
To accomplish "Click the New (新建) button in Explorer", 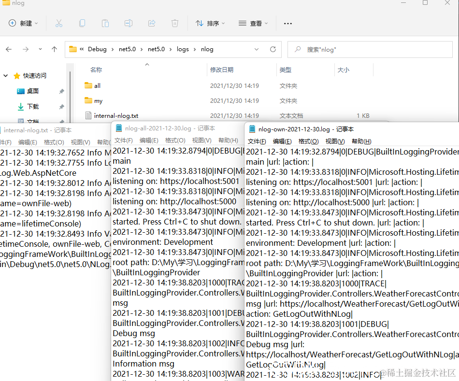I will point(23,23).
